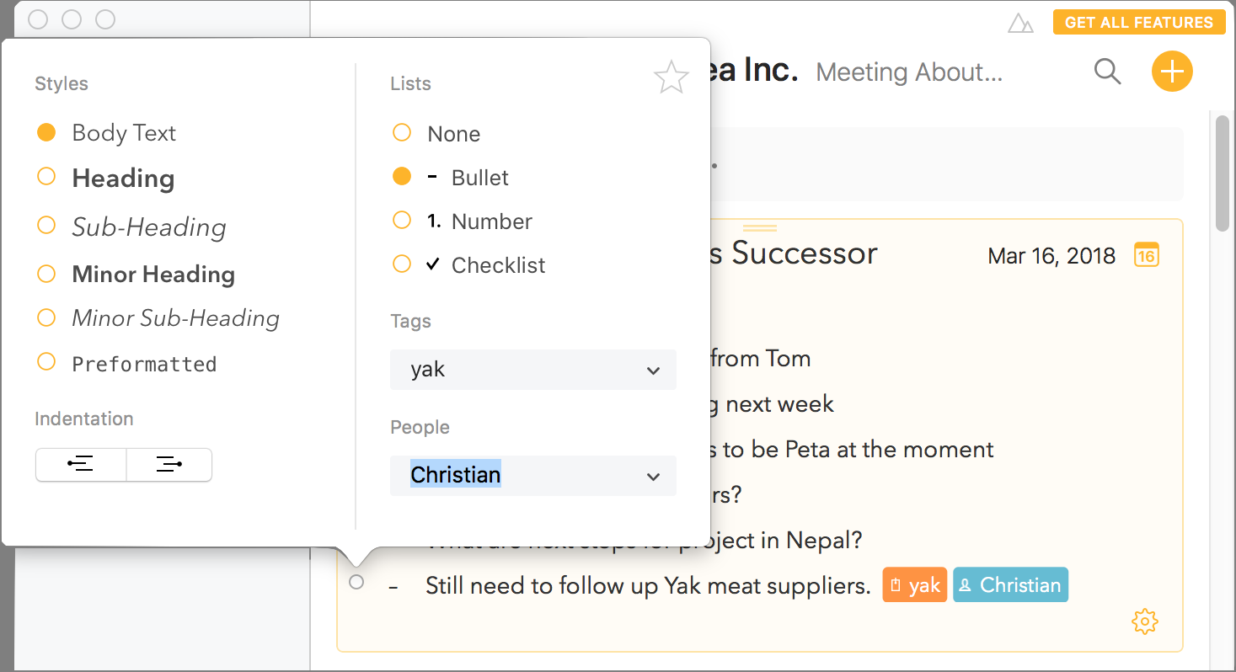The width and height of the screenshot is (1236, 672).
Task: Select the Preformatted style option
Action: [x=46, y=362]
